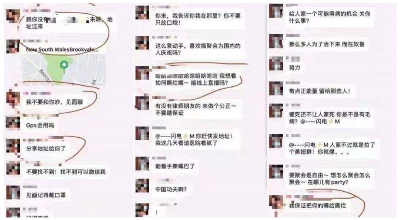Tap avatar beside '中国功夫啊?' message
The width and height of the screenshot is (400, 220).
[142, 186]
